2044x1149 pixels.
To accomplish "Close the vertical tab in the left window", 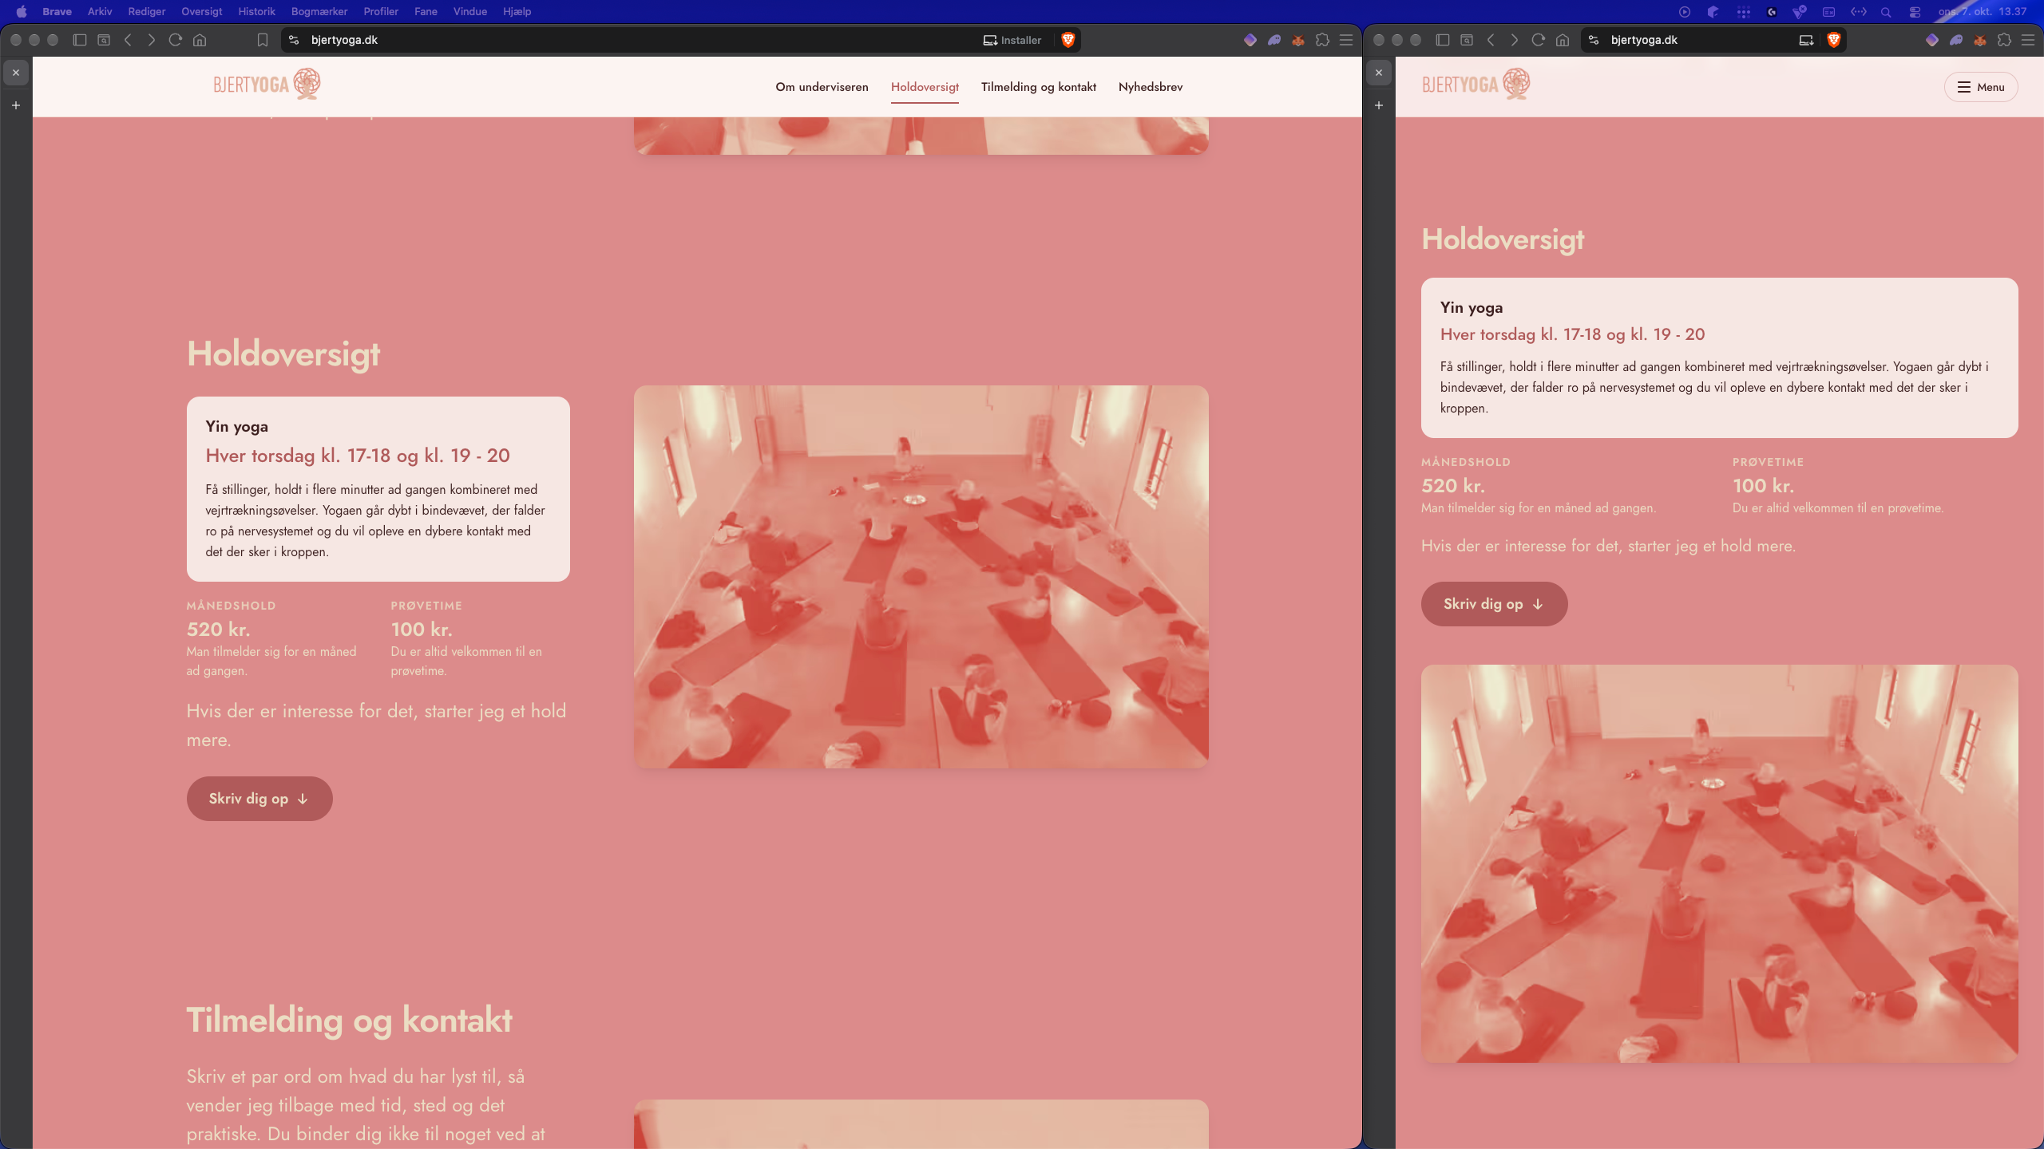I will pos(16,73).
